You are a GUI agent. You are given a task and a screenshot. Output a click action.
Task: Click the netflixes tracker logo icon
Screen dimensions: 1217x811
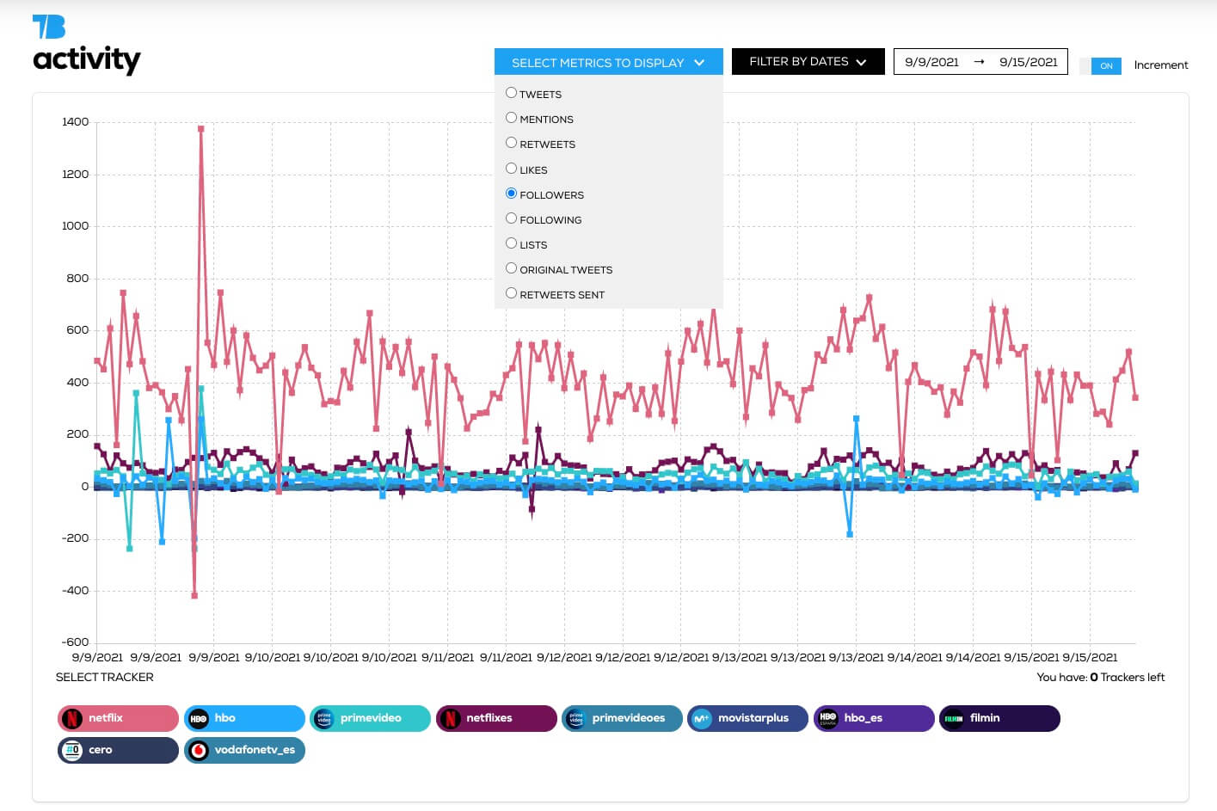pyautogui.click(x=450, y=718)
